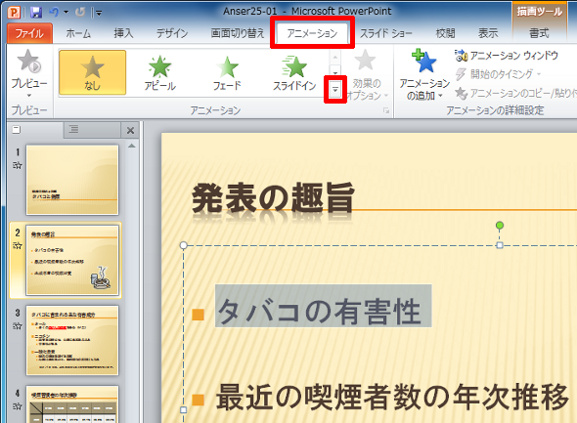
Task: Toggle the アニメーション ウィンドウ pane
Action: pos(507,56)
